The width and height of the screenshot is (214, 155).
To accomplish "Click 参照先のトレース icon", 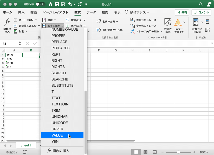I will pyautogui.click(x=132, y=26).
